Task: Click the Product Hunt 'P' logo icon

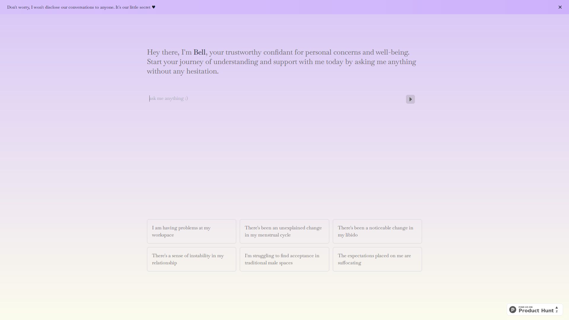Action: pos(513,310)
